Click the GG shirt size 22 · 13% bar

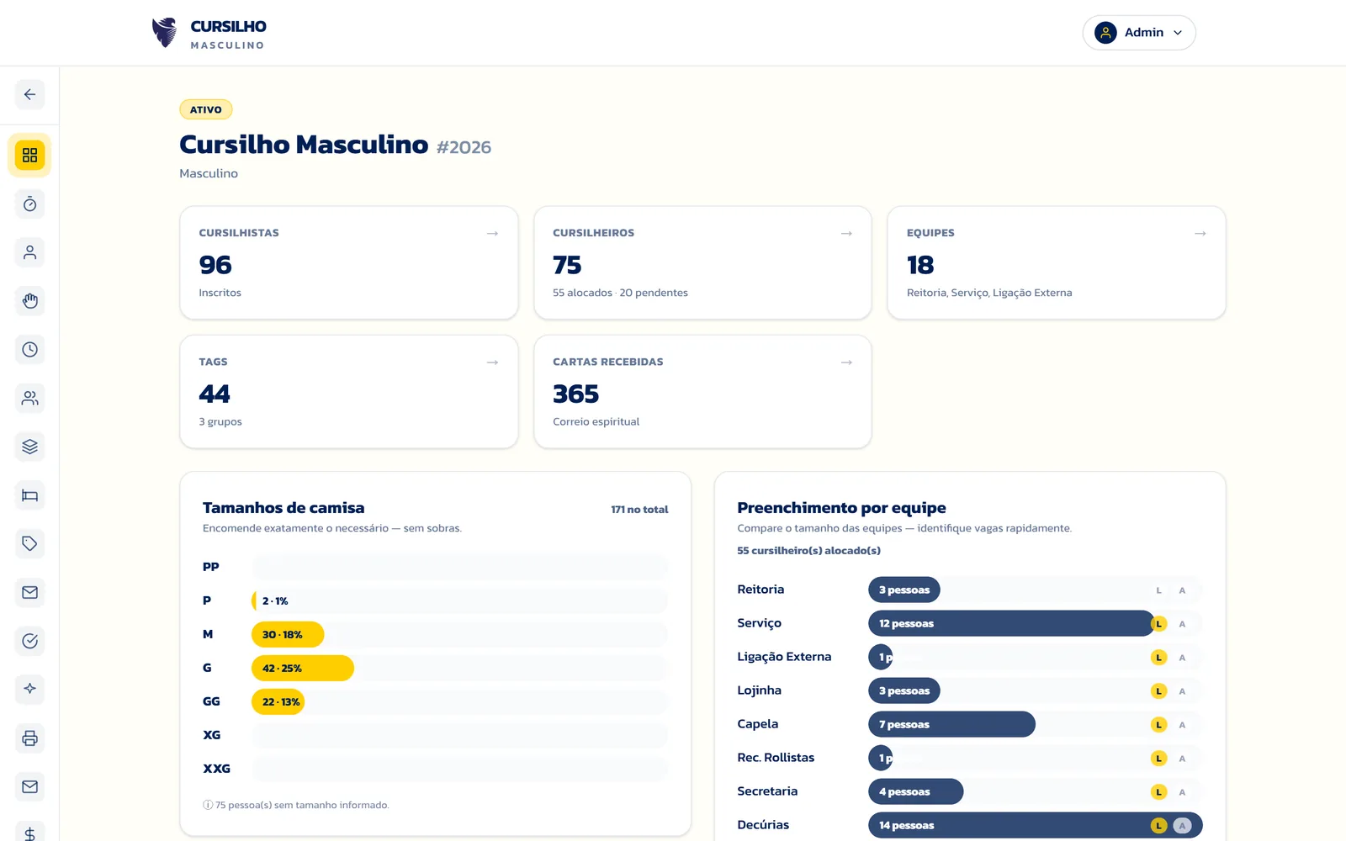tap(278, 701)
